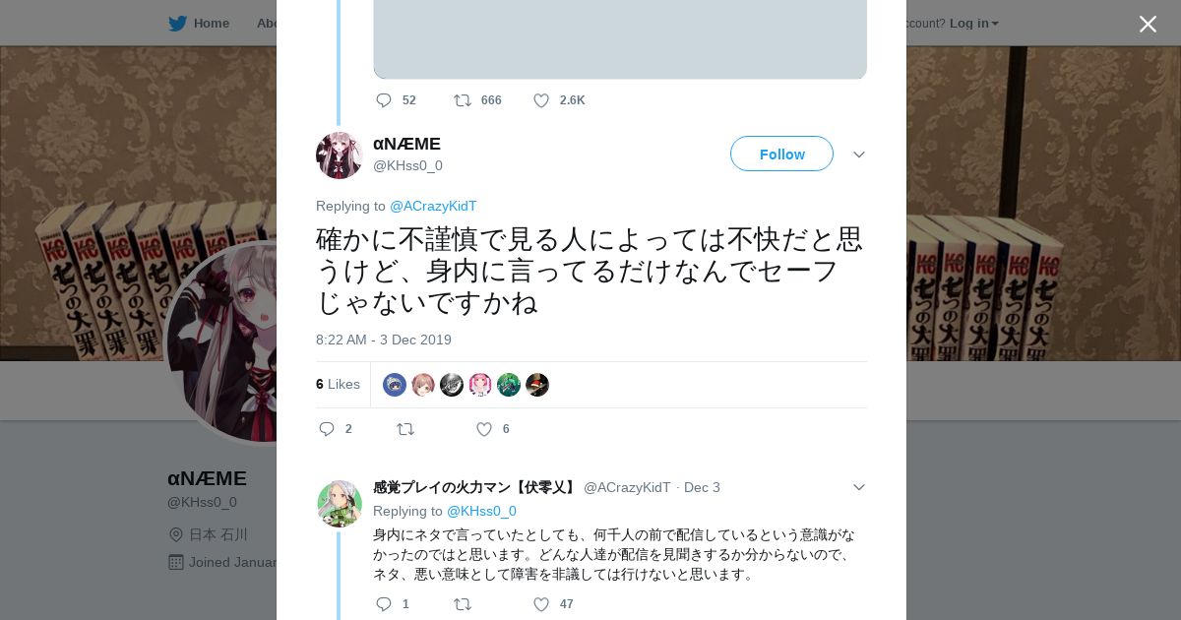The height and width of the screenshot is (620, 1181).
Task: Like αNÆME's tweet with heart icon
Action: click(484, 429)
